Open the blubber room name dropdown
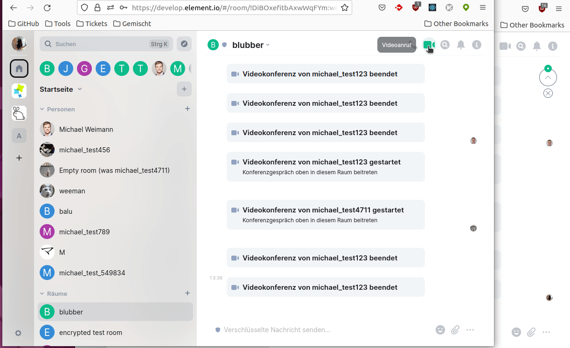The image size is (570, 348). pyautogui.click(x=267, y=45)
